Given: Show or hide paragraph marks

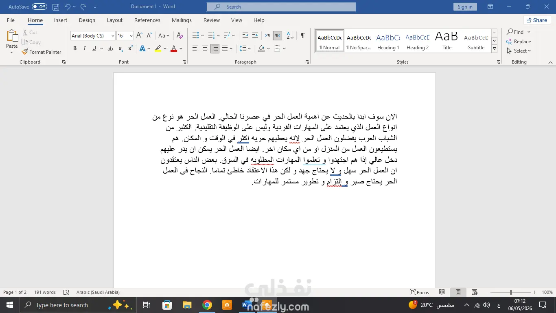Looking at the screenshot, I should 303,36.
